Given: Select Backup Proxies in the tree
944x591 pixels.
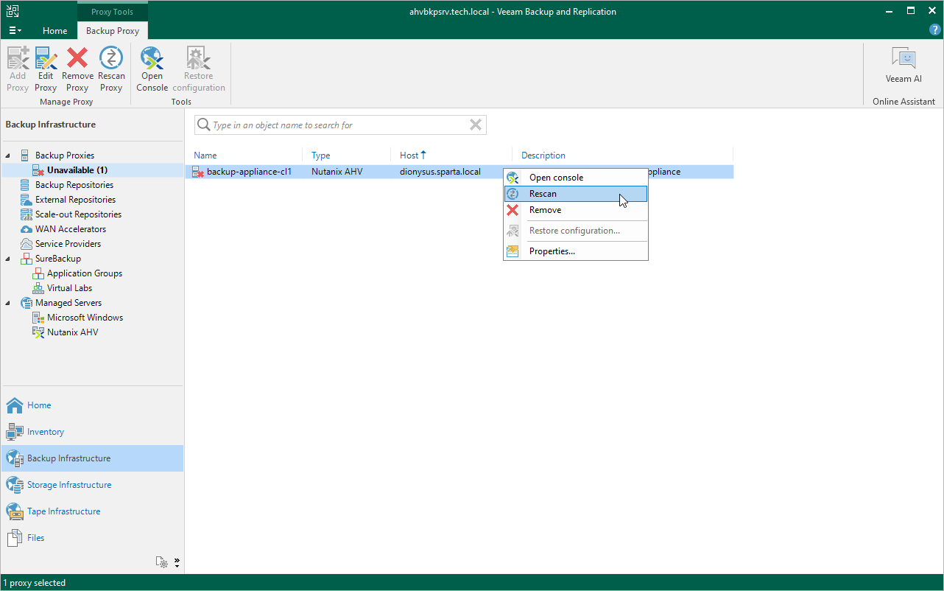Looking at the screenshot, I should click(65, 155).
